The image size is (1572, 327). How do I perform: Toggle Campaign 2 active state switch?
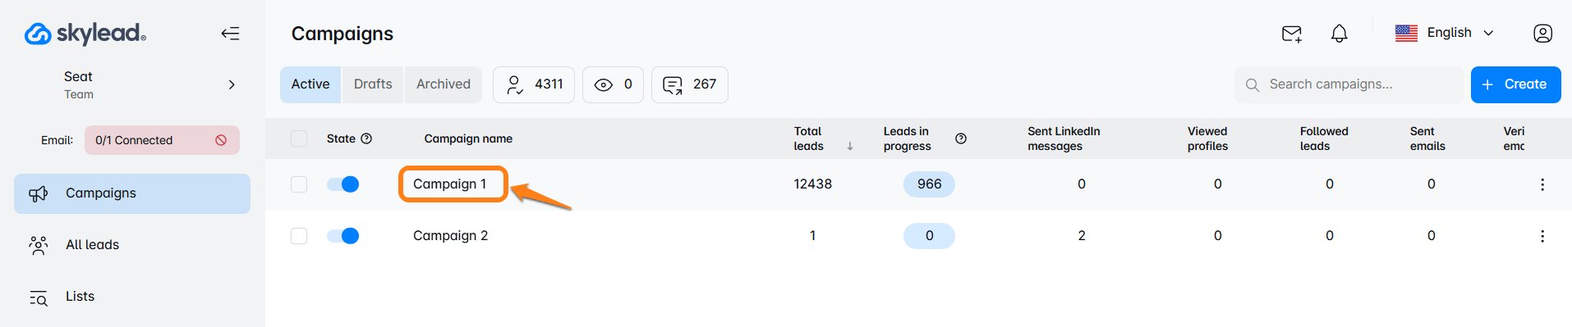click(x=343, y=236)
